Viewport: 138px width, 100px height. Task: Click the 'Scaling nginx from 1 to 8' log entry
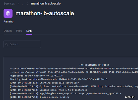pos(48,90)
